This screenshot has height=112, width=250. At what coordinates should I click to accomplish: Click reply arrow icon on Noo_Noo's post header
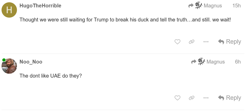194,62
